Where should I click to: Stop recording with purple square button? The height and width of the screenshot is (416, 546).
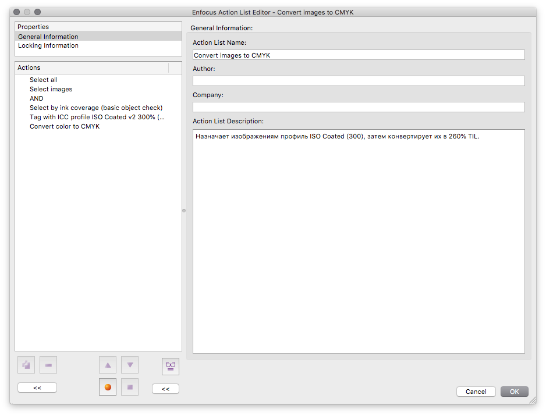[x=130, y=387]
